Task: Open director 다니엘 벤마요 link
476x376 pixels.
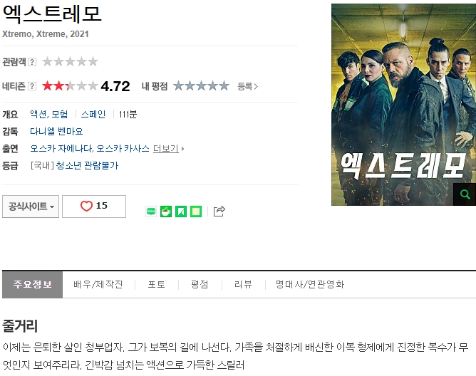Action: pyautogui.click(x=56, y=132)
